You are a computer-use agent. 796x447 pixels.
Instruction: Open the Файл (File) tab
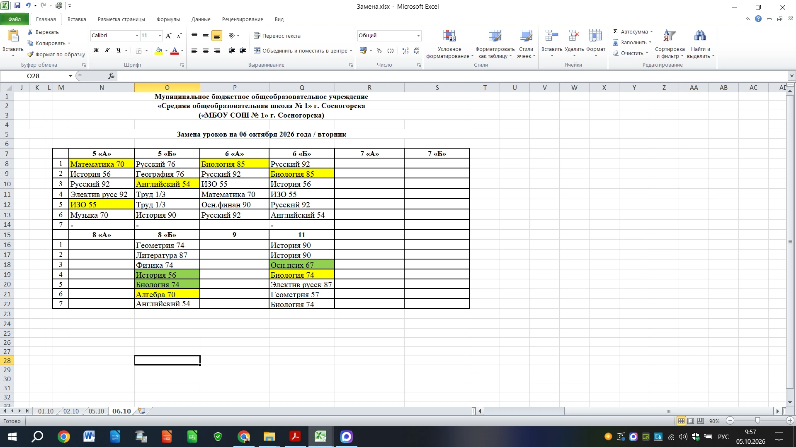(x=15, y=19)
